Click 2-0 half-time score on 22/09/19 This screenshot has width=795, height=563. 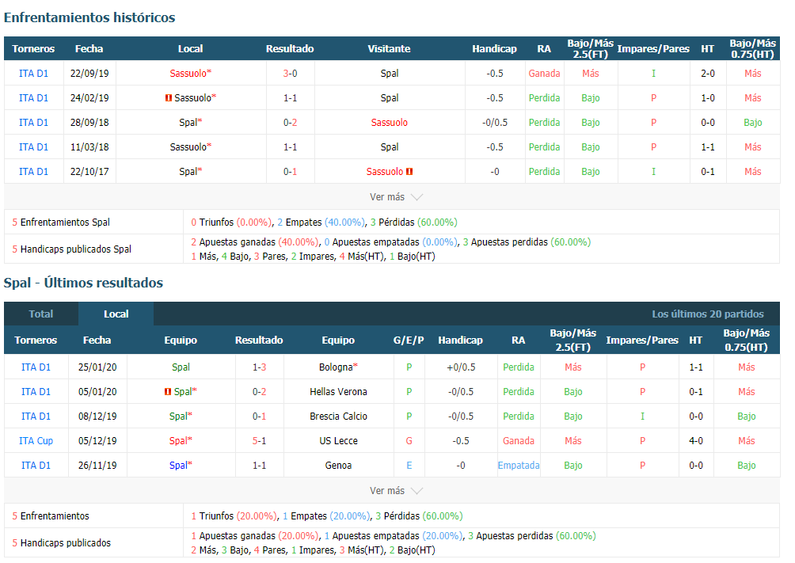point(707,74)
